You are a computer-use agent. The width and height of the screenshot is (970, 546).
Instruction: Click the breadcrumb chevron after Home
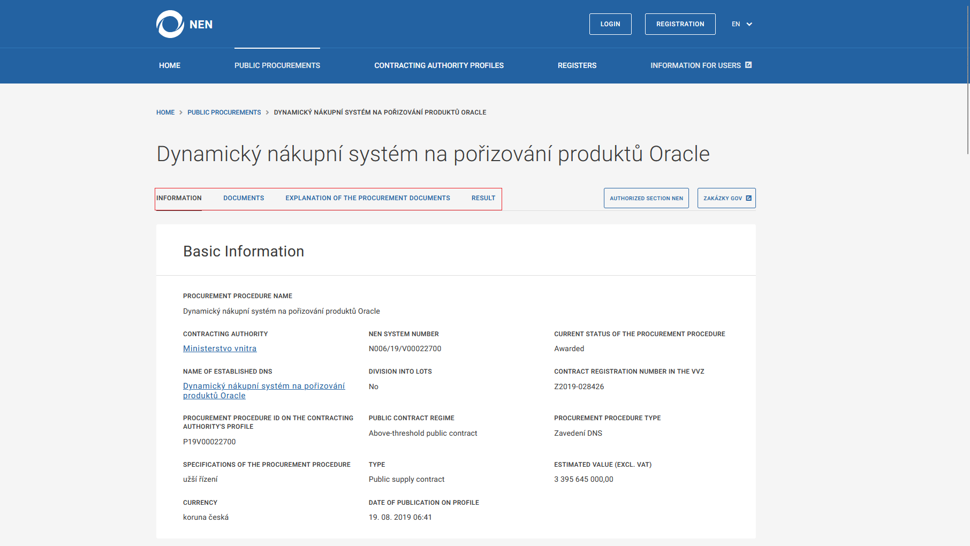(x=181, y=112)
